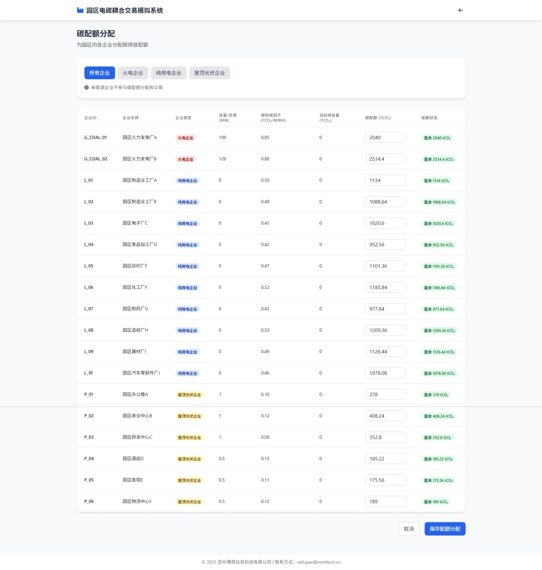
Task: Click the back arrow icon in header
Action: click(x=460, y=10)
